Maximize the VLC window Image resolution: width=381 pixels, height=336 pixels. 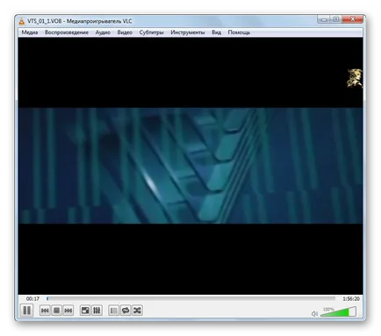pyautogui.click(x=335, y=19)
